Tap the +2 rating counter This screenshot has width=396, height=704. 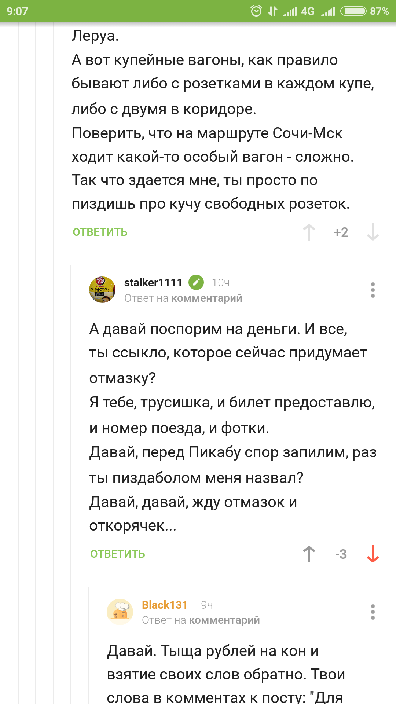click(341, 232)
